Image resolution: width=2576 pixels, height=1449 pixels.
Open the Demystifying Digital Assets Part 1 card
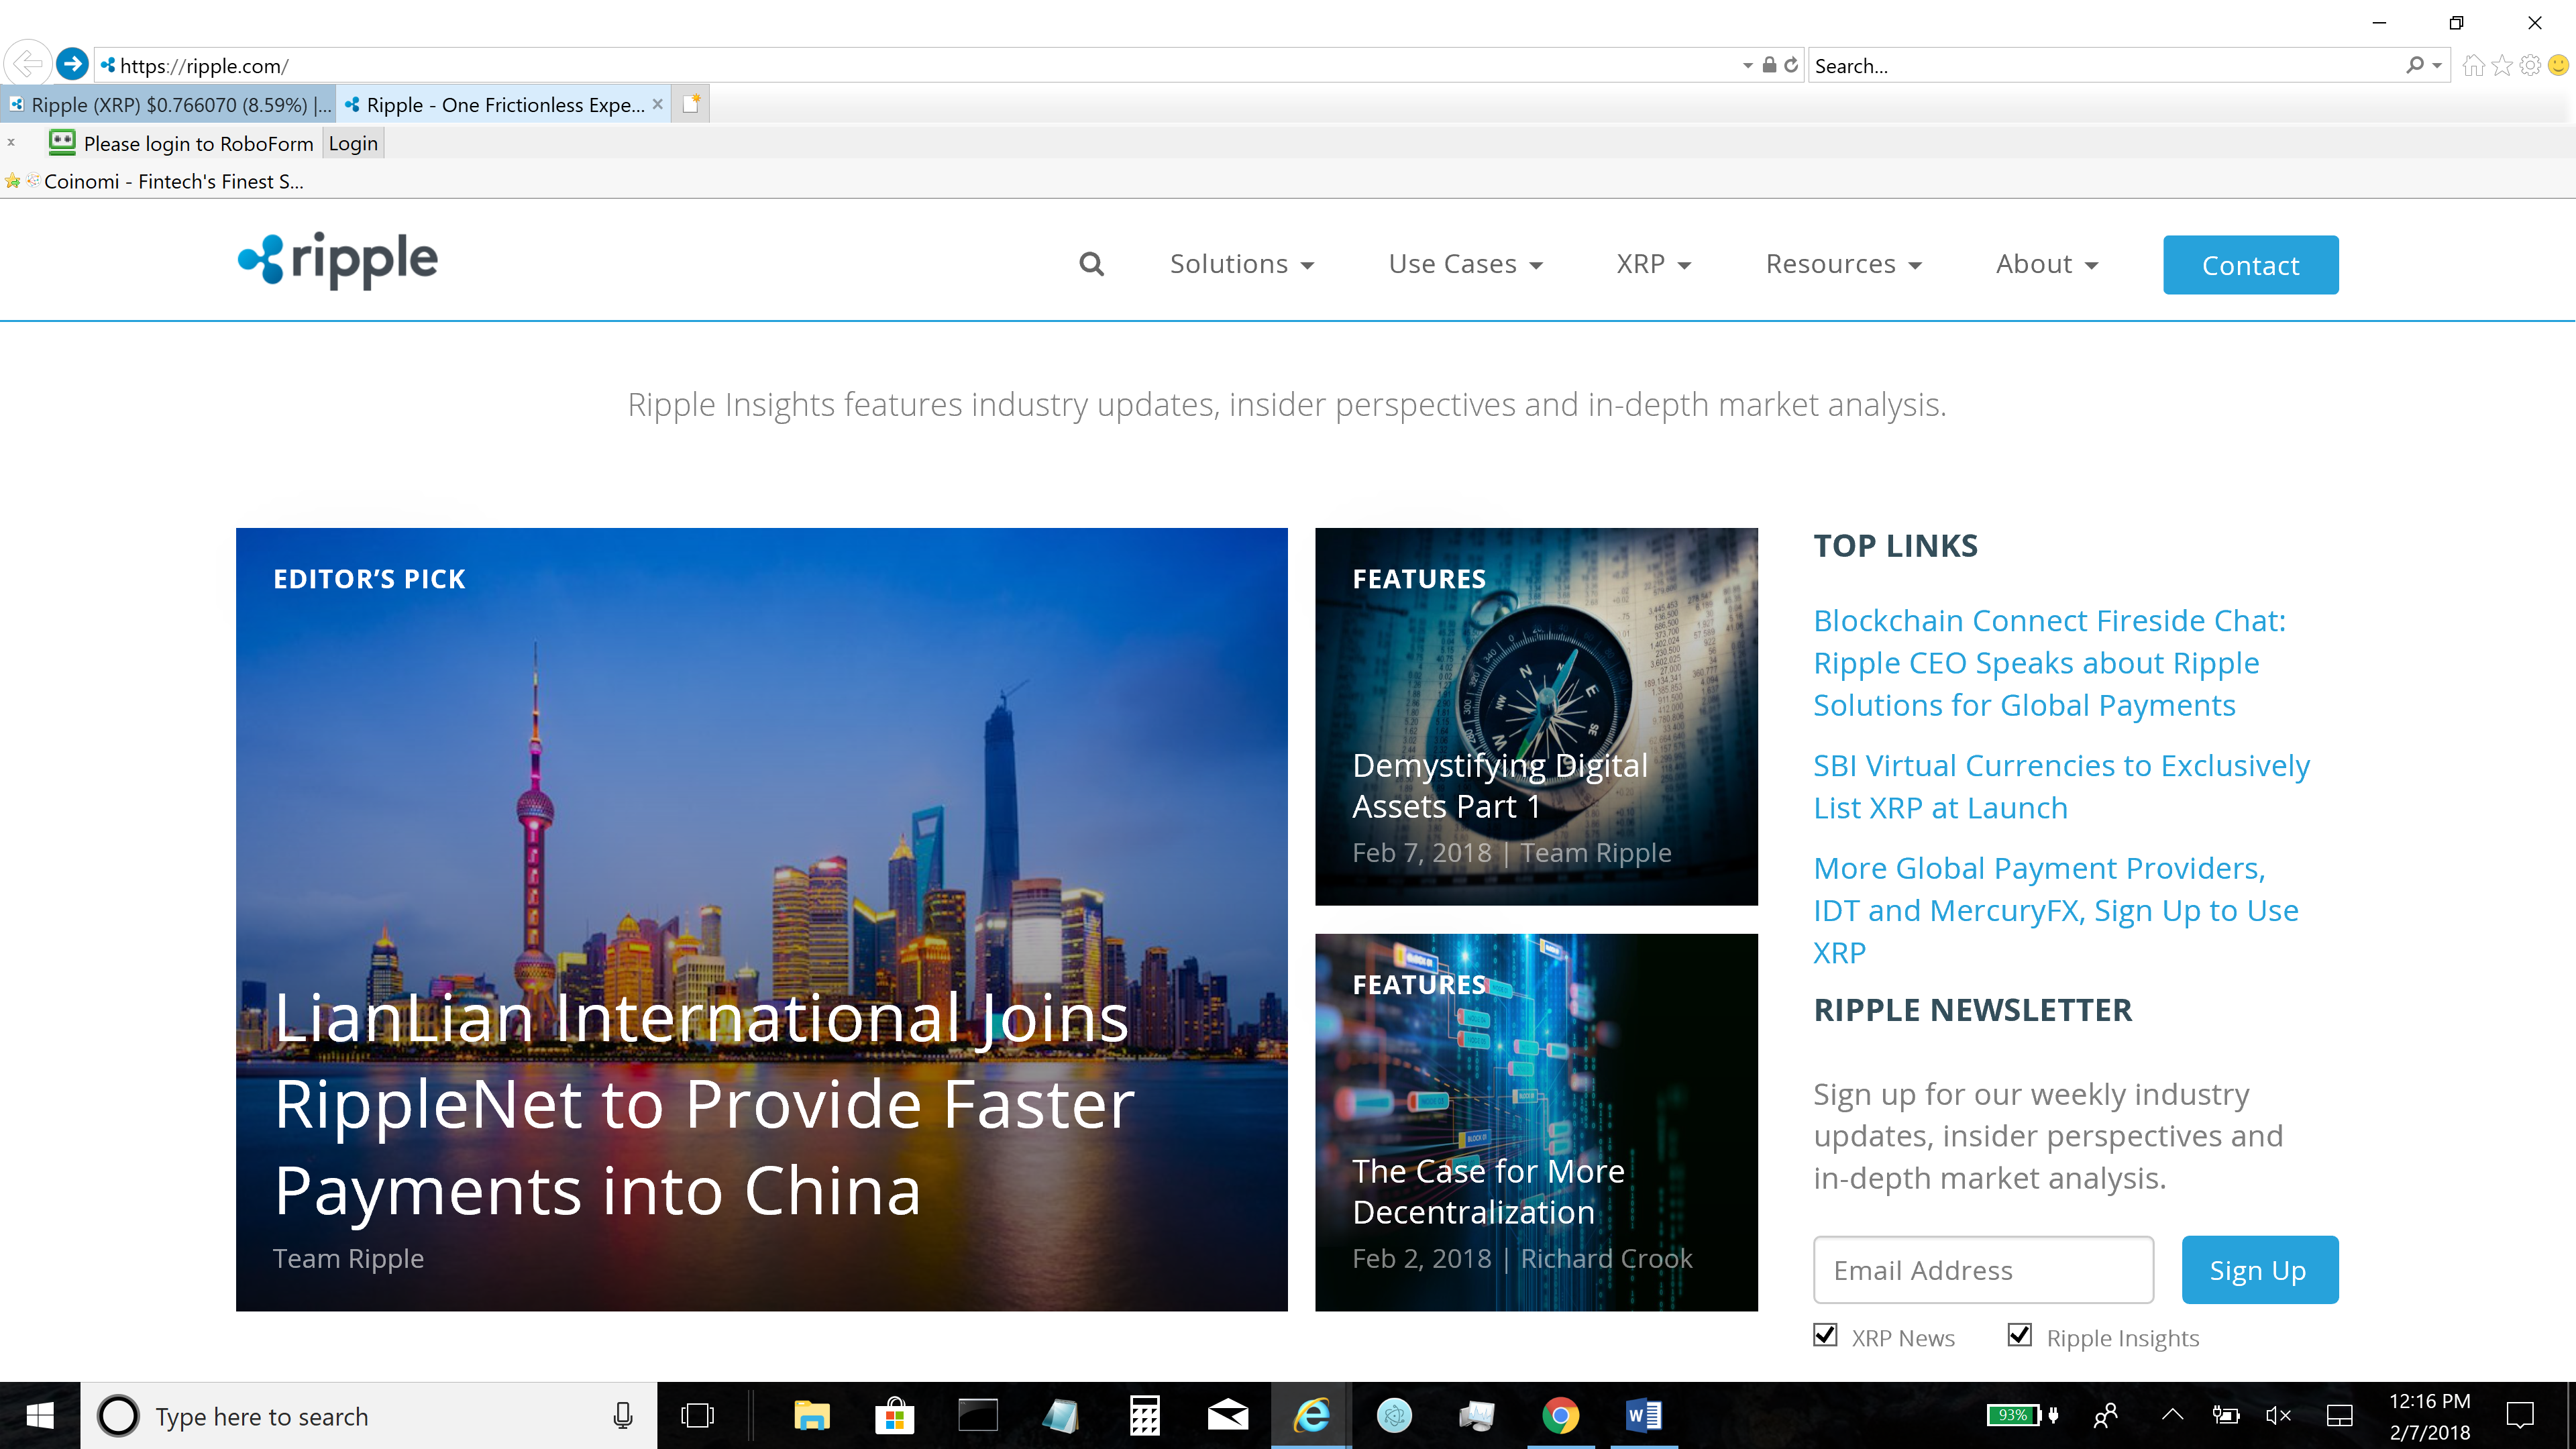(x=1536, y=716)
